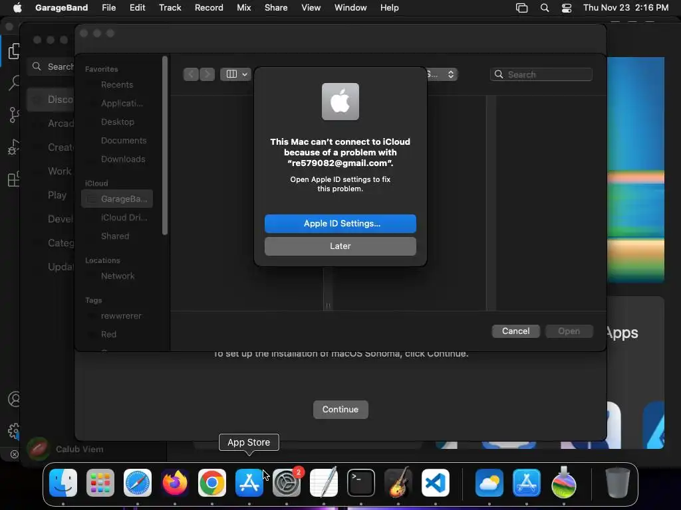Open the folder location popup menu
The width and height of the screenshot is (681, 510).
point(442,74)
